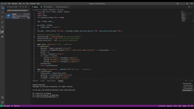The height and width of the screenshot is (109, 194).
Task: Open the Terminal menu
Action: [x=33, y=4]
